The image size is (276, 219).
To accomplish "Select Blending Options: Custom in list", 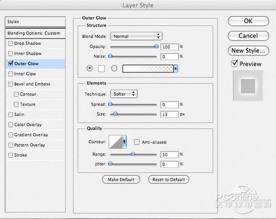I will (35, 33).
